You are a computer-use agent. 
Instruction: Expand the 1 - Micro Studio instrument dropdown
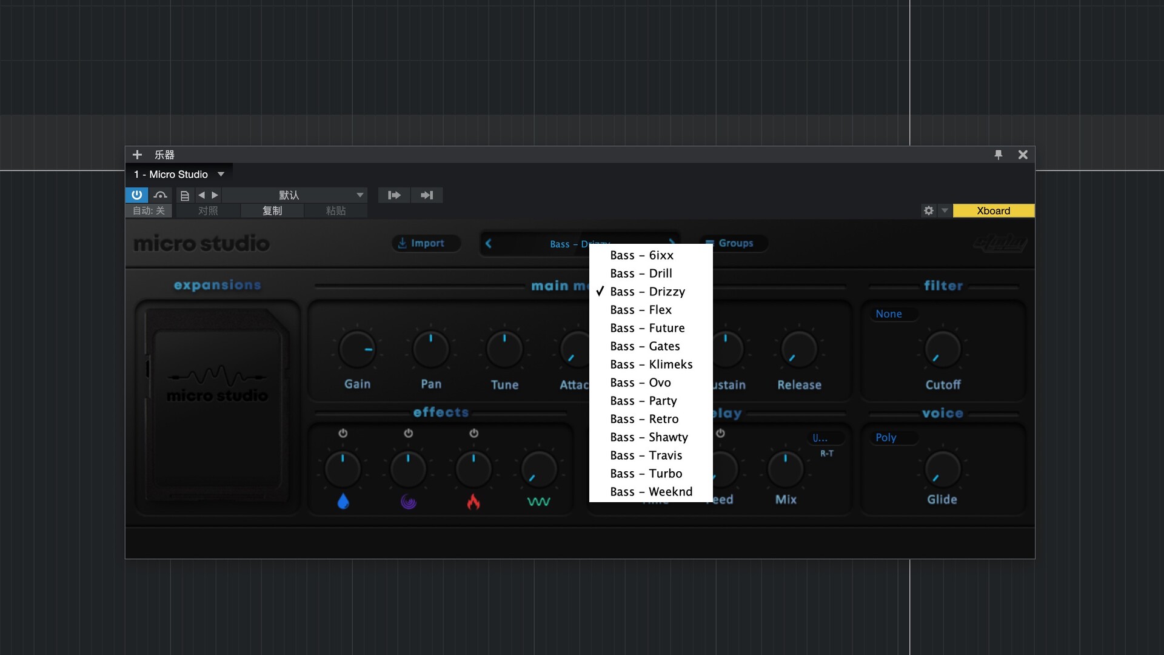coord(221,175)
